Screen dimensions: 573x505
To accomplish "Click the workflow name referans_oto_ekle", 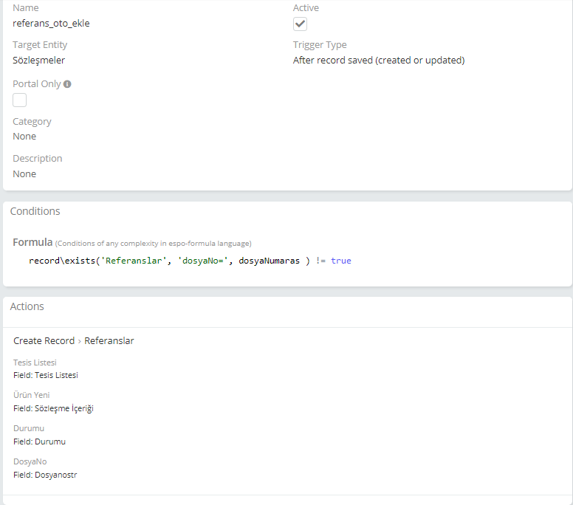I will pos(51,23).
